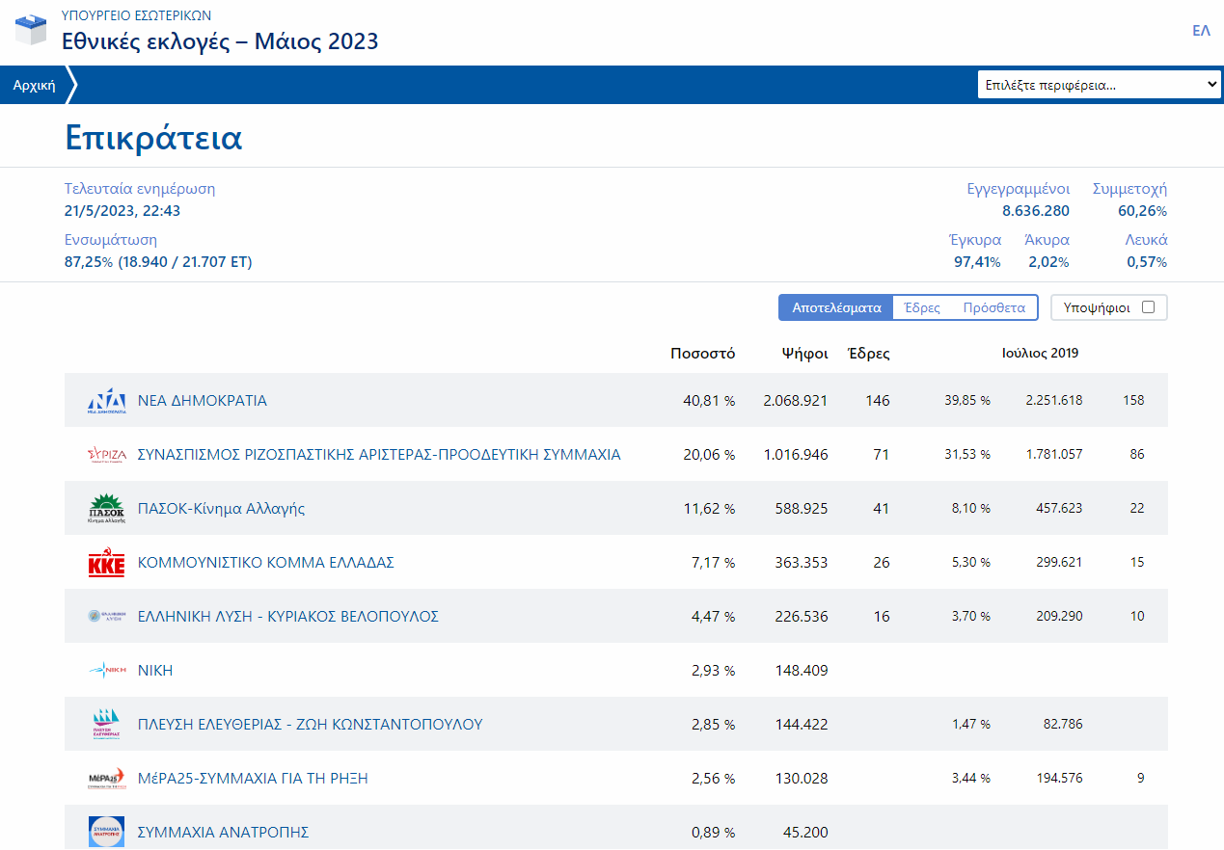The width and height of the screenshot is (1224, 850).
Task: Open the Επιλέξτε περιφέρεια dropdown
Action: 1100,85
